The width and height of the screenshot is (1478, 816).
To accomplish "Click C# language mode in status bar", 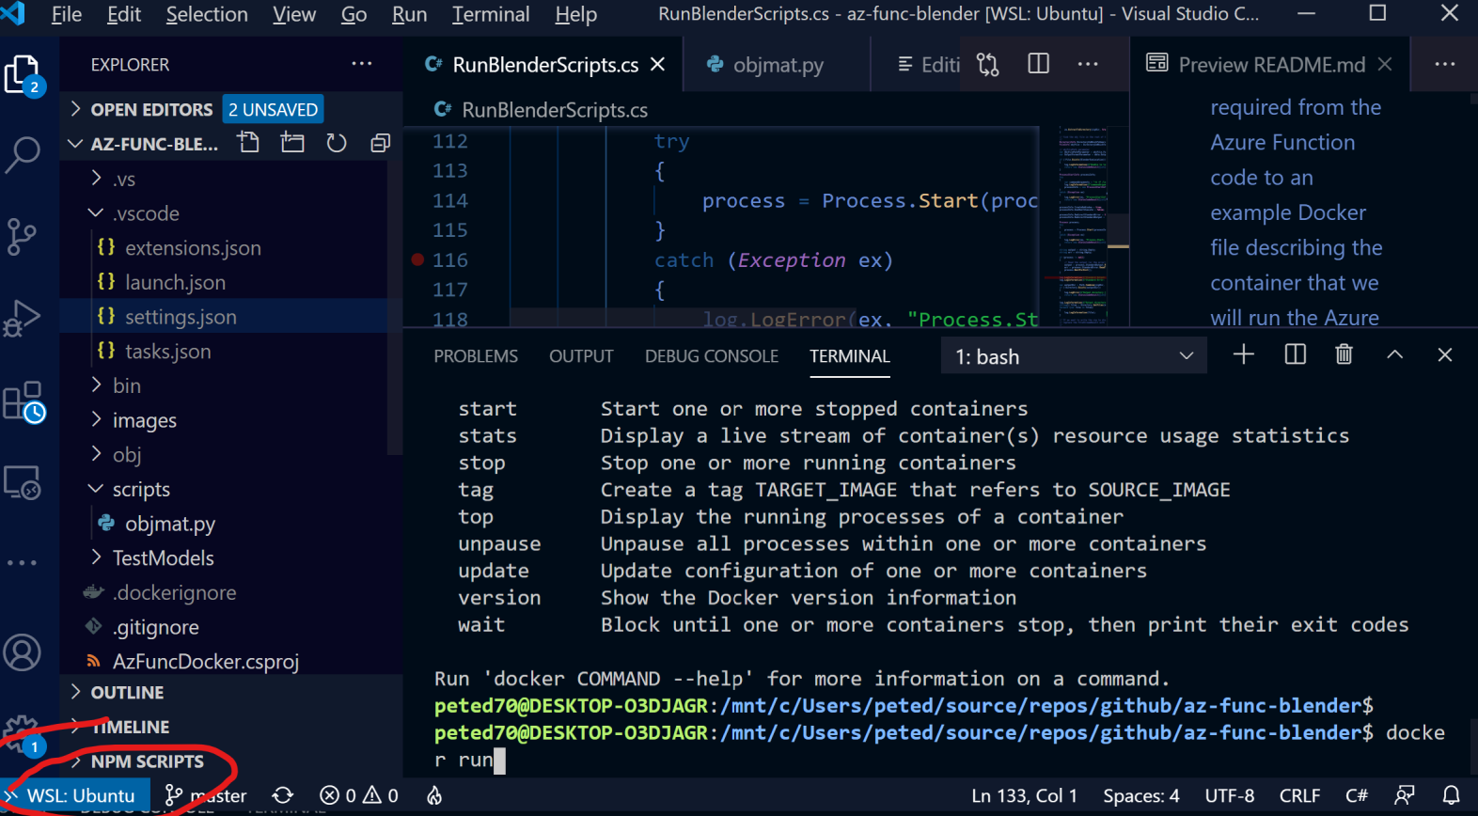I will pos(1357,796).
